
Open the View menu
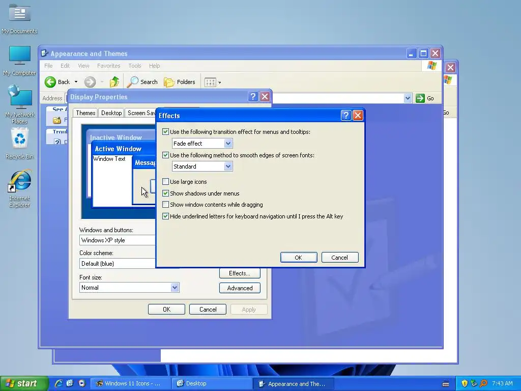pyautogui.click(x=84, y=66)
